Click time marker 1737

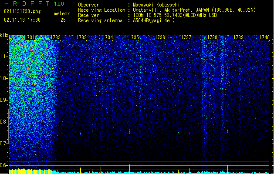pos(186,37)
